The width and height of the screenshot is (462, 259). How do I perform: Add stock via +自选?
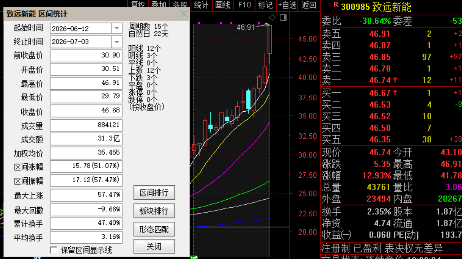pyautogui.click(x=287, y=5)
